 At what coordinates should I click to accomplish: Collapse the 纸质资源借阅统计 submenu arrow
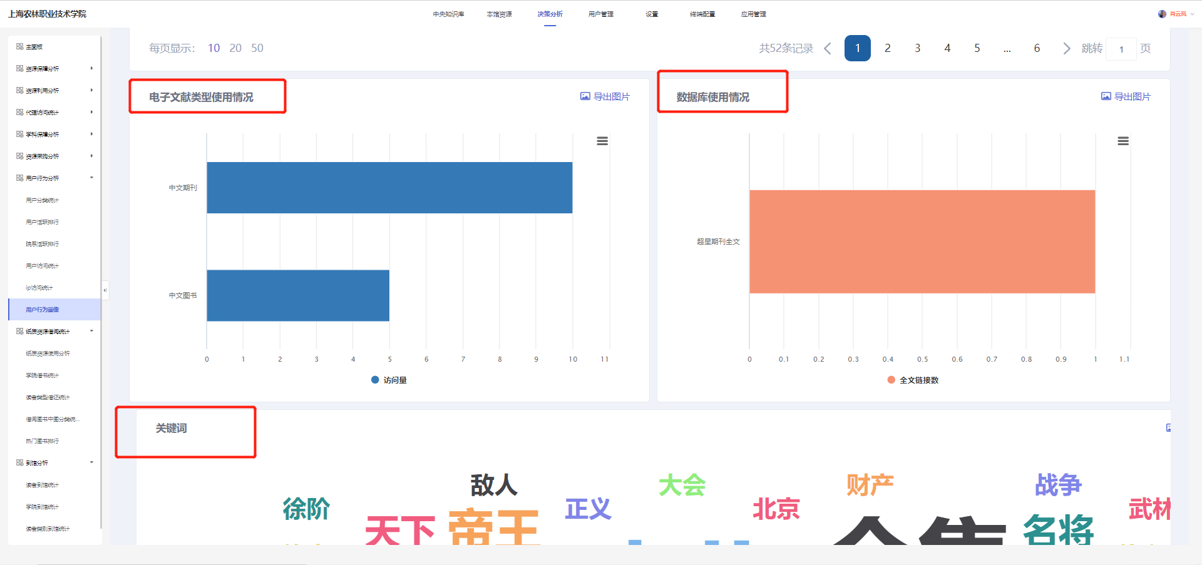[x=91, y=331]
